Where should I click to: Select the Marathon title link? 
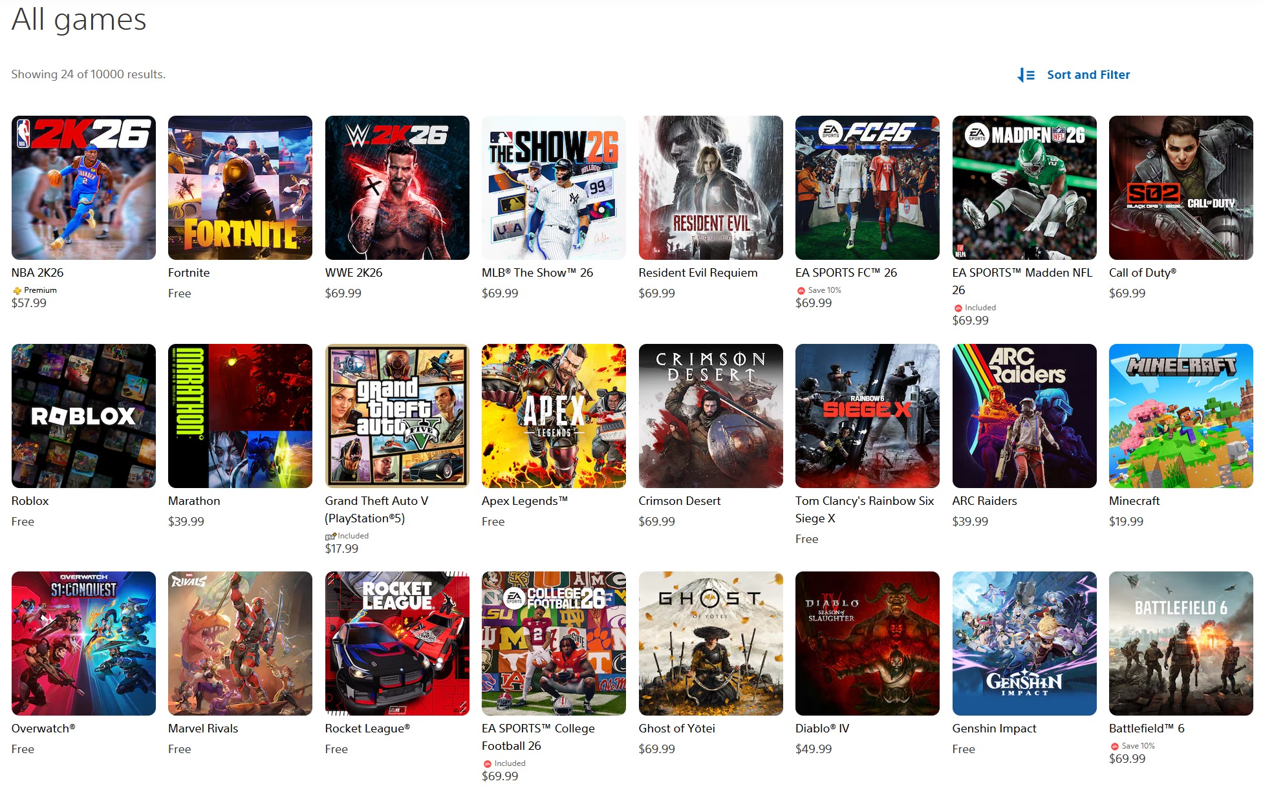coord(194,501)
